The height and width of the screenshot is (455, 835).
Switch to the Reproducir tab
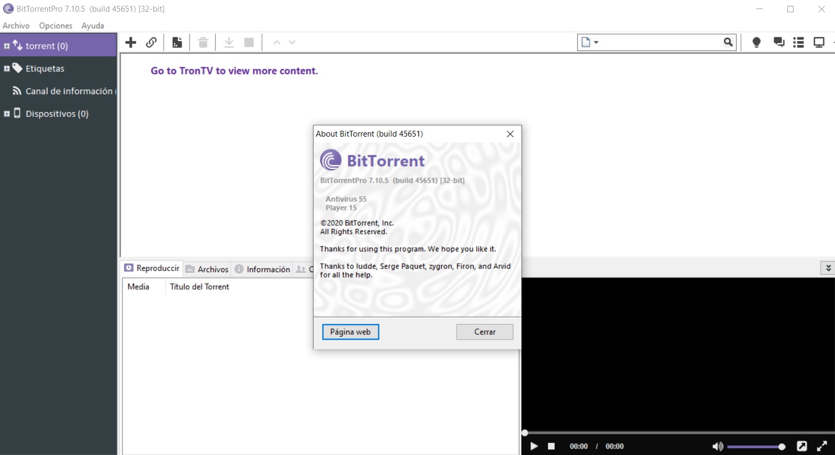click(152, 268)
